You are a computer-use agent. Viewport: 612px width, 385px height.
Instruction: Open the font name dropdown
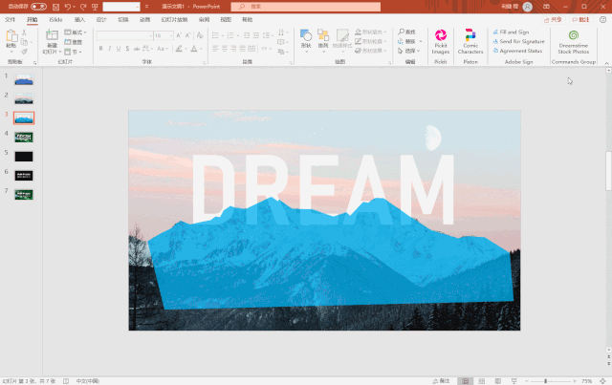click(151, 36)
